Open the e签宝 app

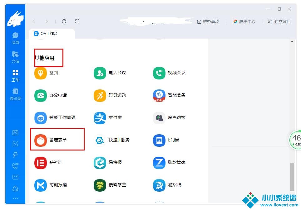(x=47, y=163)
